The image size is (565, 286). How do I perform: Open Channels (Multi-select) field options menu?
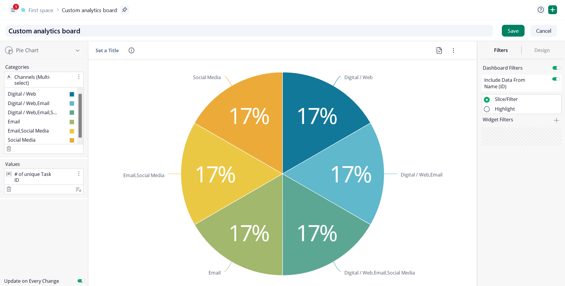point(79,77)
